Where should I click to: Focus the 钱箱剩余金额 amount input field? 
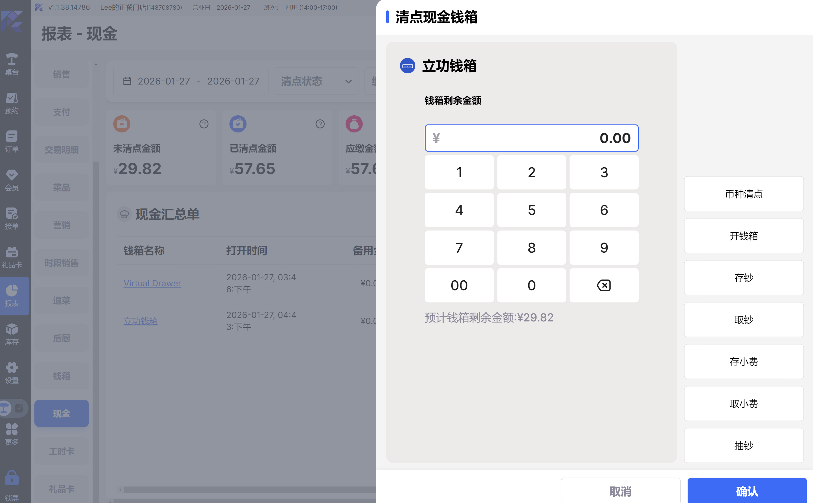coord(531,138)
